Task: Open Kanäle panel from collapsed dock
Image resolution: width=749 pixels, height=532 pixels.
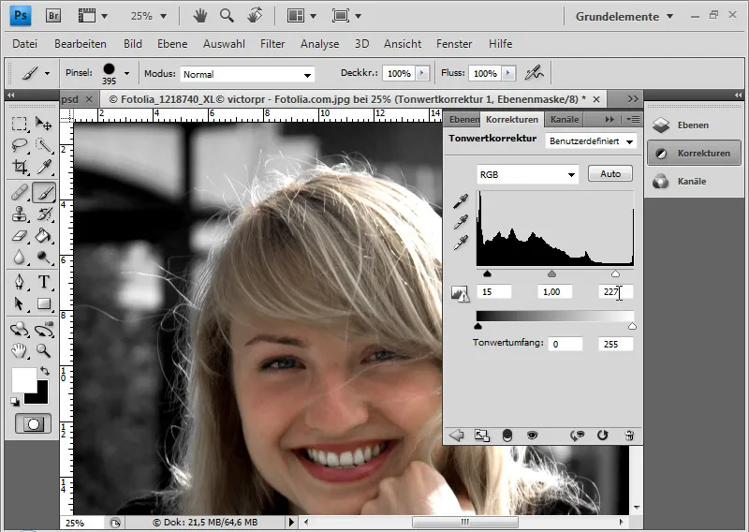Action: coord(693,181)
